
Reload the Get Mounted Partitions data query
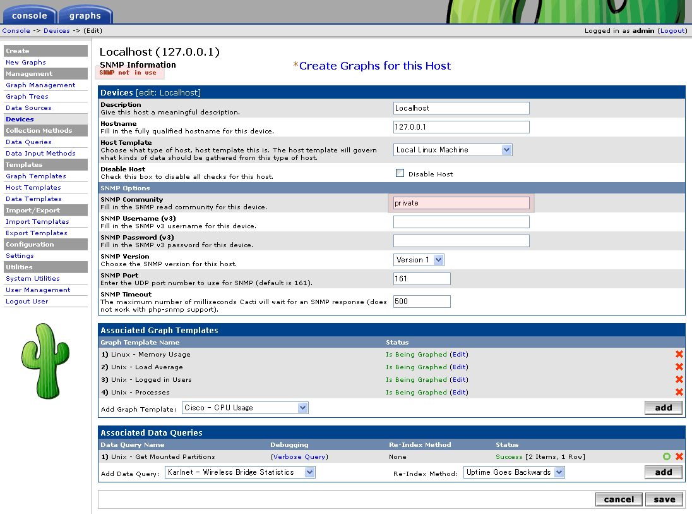click(667, 457)
